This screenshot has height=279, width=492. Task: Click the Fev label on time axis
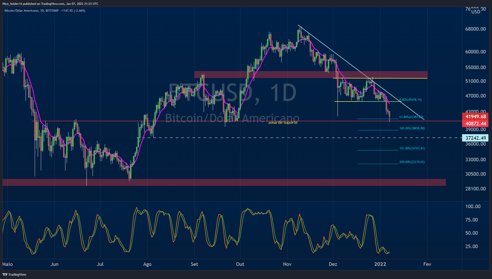427,264
